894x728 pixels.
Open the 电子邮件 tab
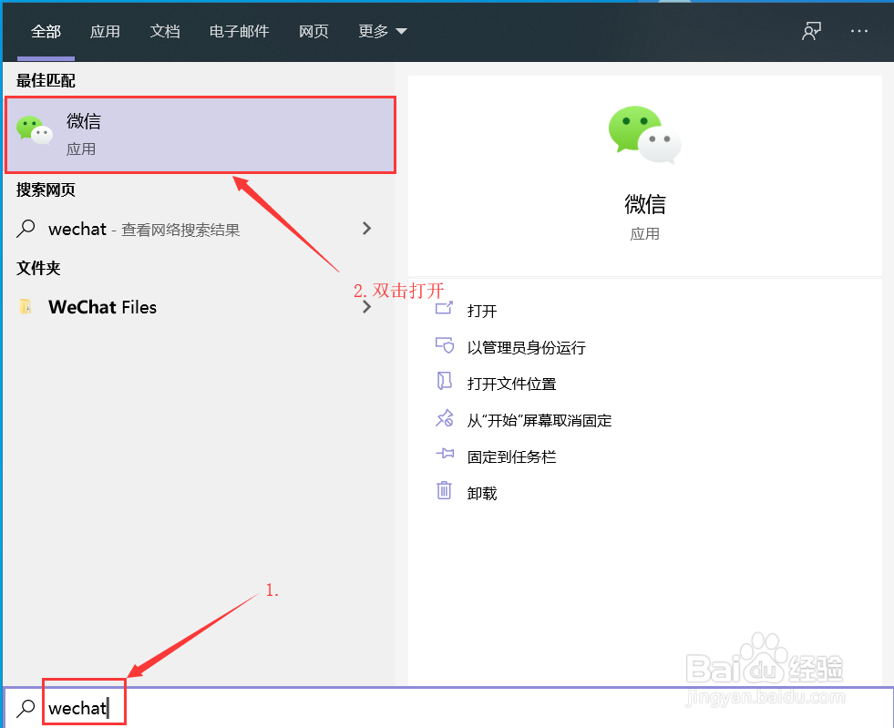[x=239, y=31]
